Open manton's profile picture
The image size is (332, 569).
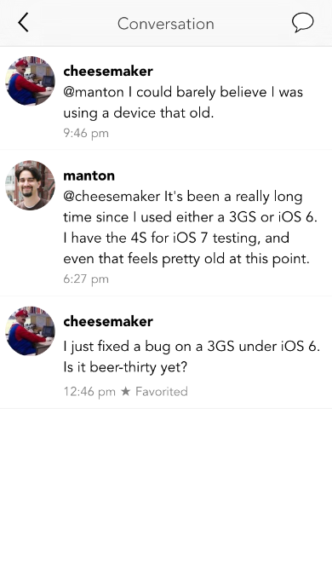(x=31, y=185)
